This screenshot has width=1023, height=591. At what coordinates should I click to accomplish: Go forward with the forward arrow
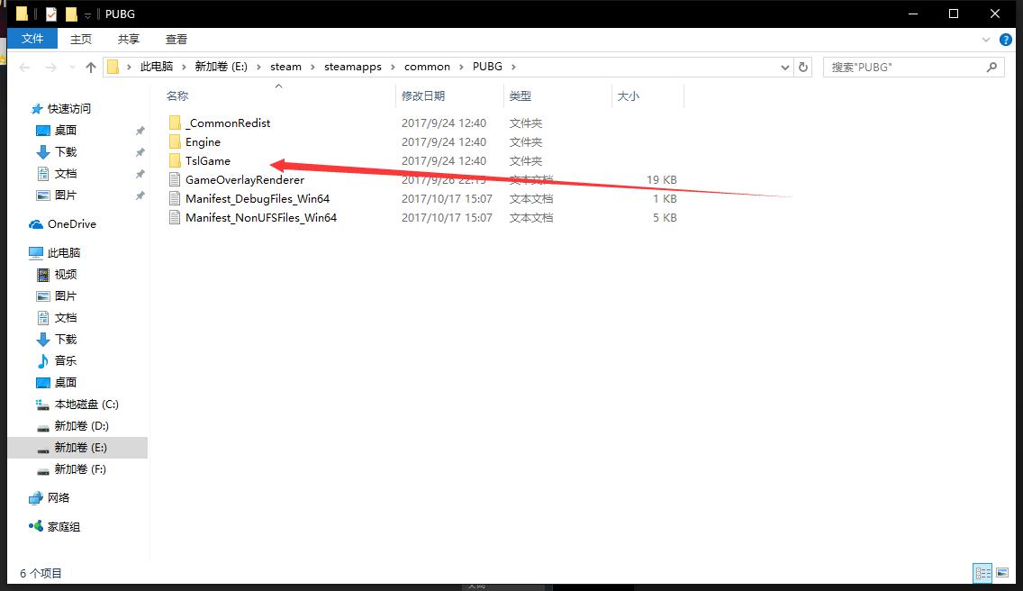(51, 67)
